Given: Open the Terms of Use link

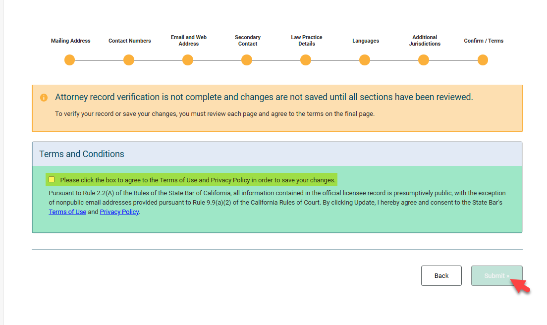Looking at the screenshot, I should [x=67, y=212].
